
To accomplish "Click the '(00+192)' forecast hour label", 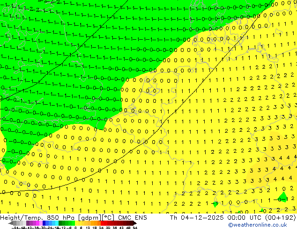I will [281, 217].
